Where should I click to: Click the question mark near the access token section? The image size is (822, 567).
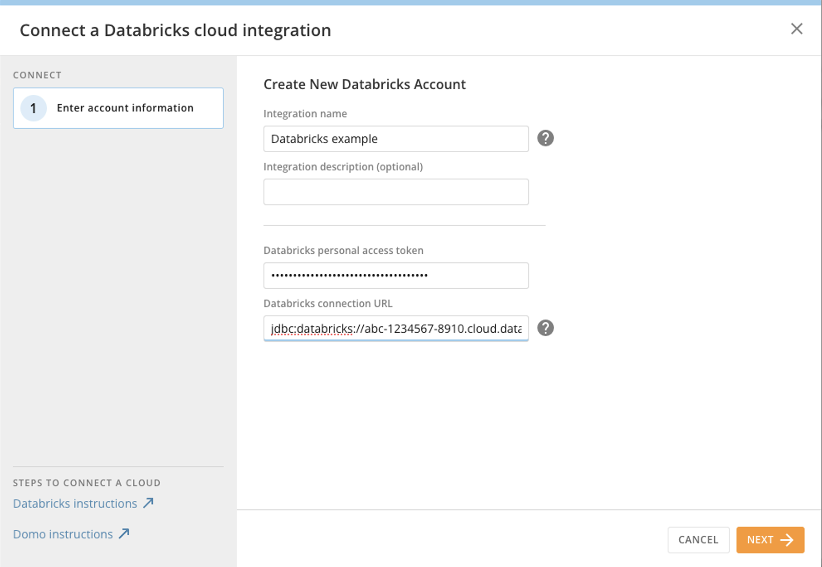546,328
